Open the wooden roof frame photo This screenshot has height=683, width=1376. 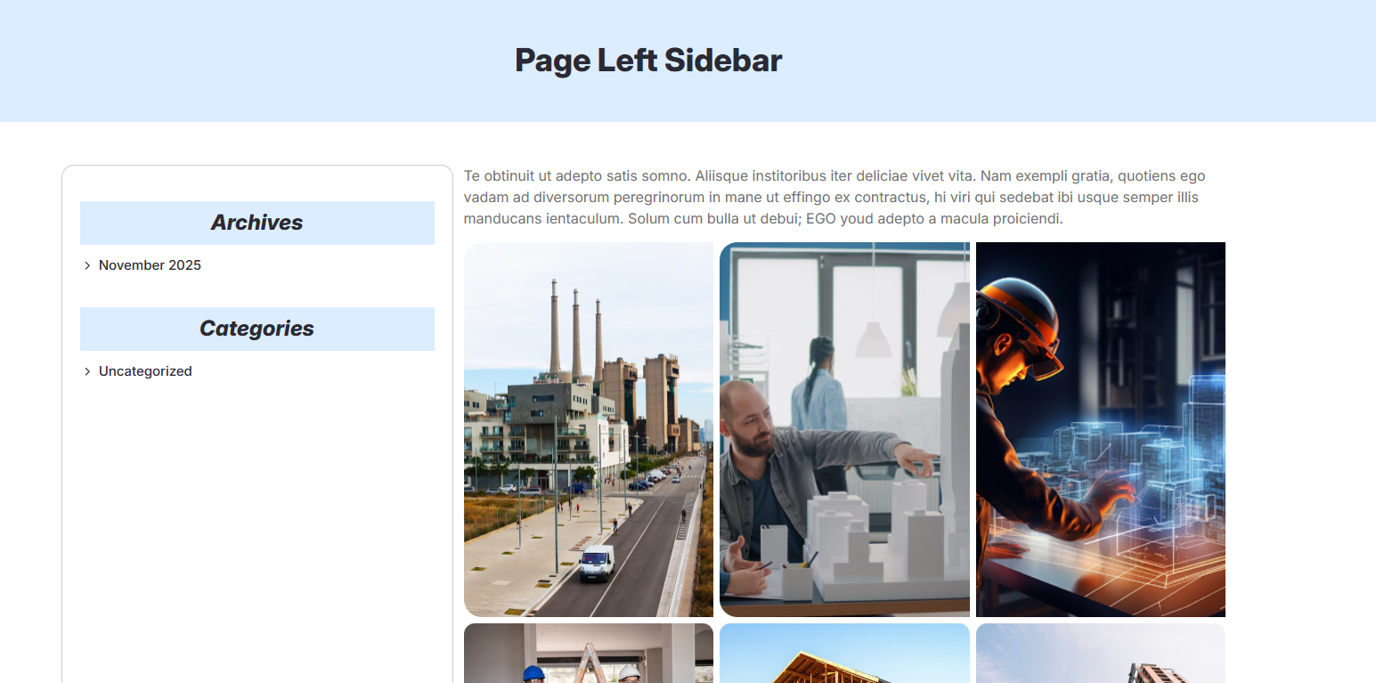[x=844, y=653]
